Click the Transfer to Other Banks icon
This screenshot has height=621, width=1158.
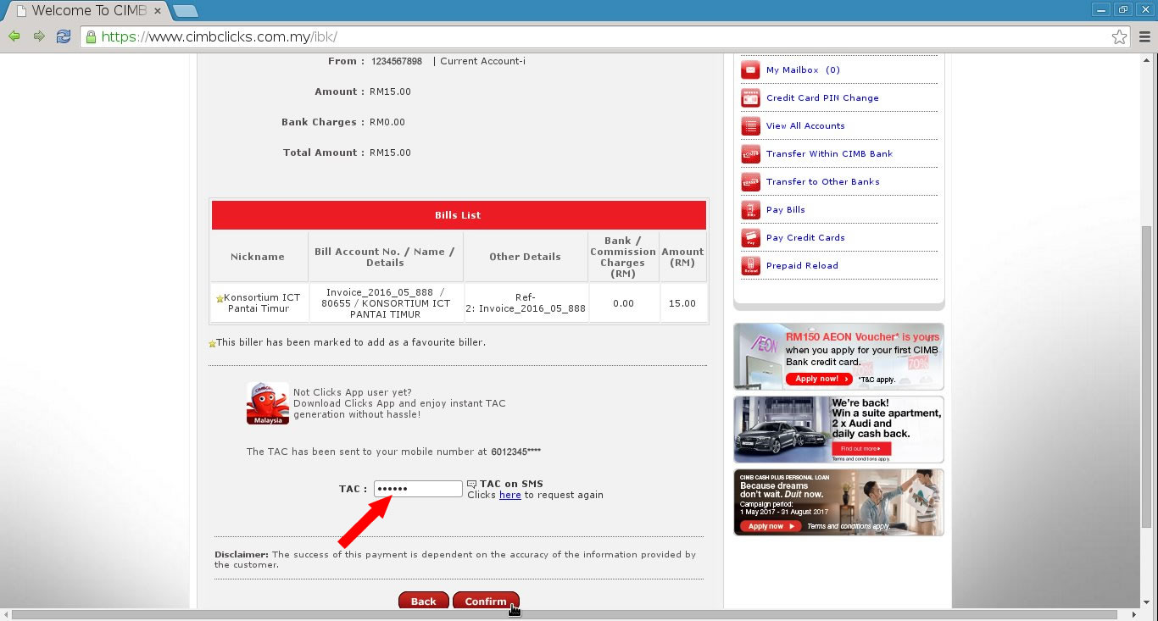click(750, 181)
